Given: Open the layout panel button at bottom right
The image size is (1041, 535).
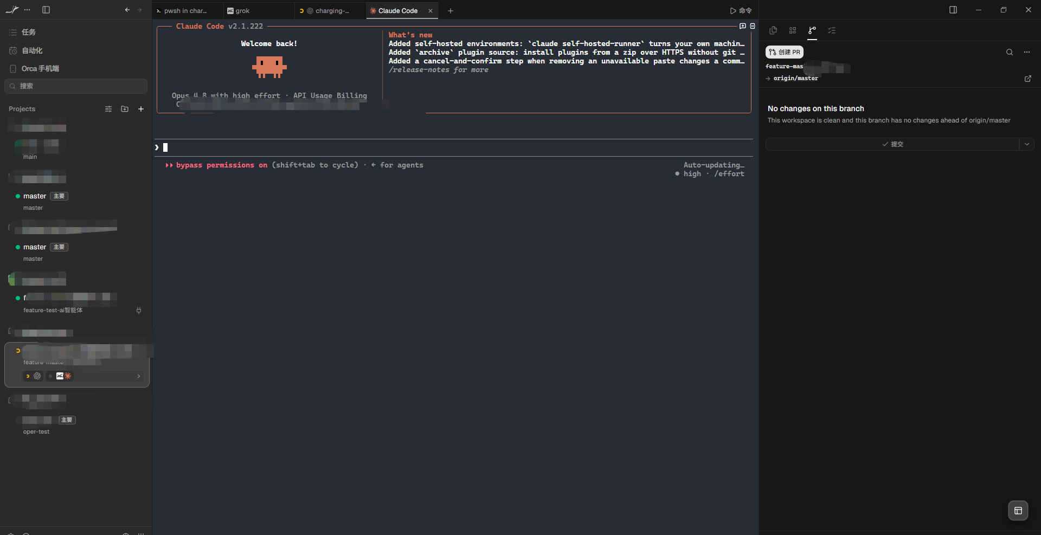Looking at the screenshot, I should (x=1018, y=511).
